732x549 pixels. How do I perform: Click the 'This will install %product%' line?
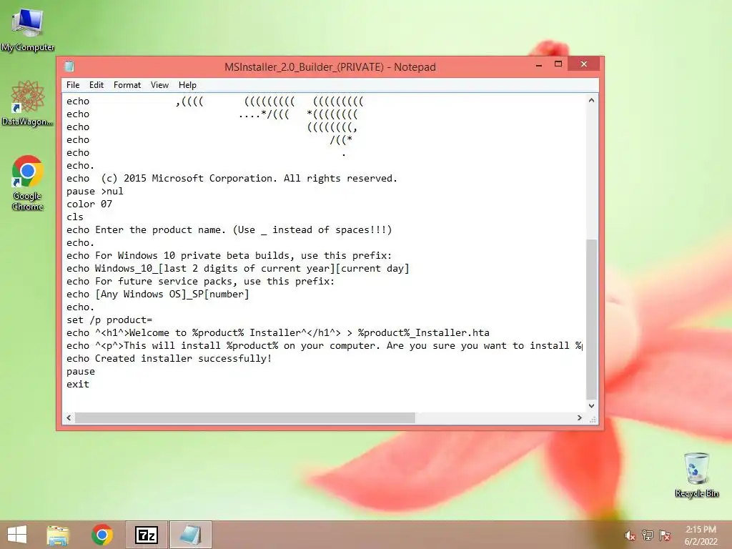click(x=324, y=345)
